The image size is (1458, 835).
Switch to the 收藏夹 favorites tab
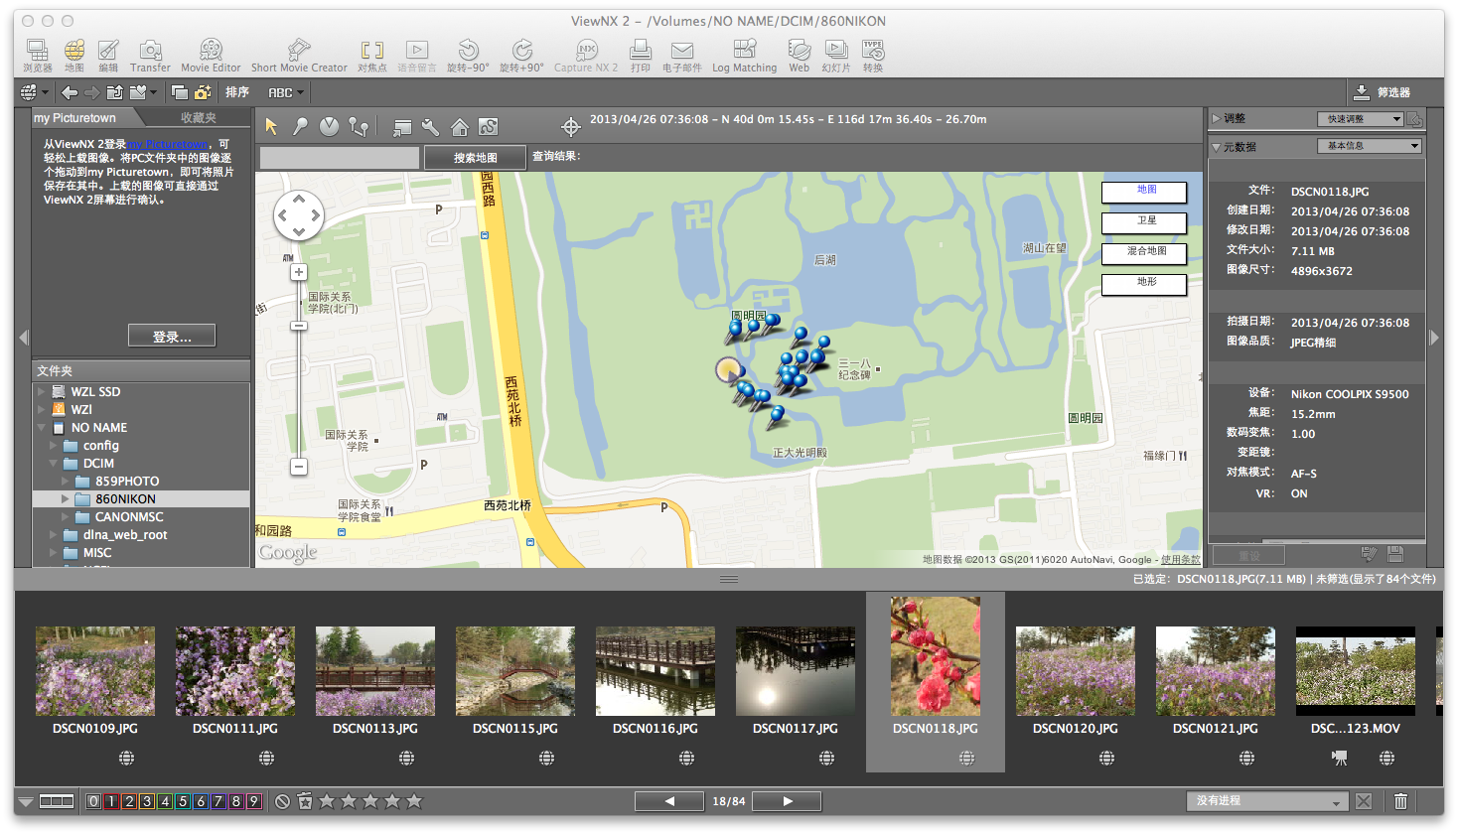[199, 118]
